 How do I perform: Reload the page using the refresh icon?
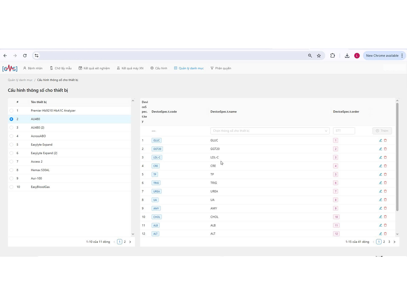(25, 56)
